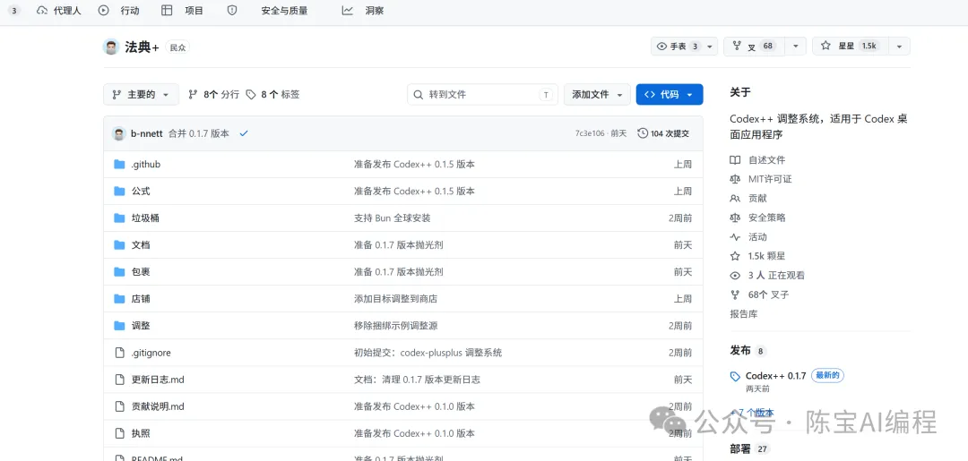968x461 pixels.
Task: Click the b-nnett commit avatar
Action: pyautogui.click(x=119, y=133)
